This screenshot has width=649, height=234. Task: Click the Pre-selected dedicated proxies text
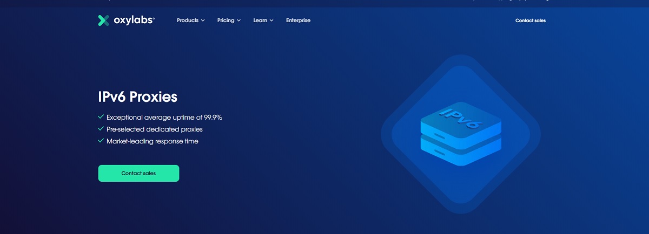coord(155,129)
